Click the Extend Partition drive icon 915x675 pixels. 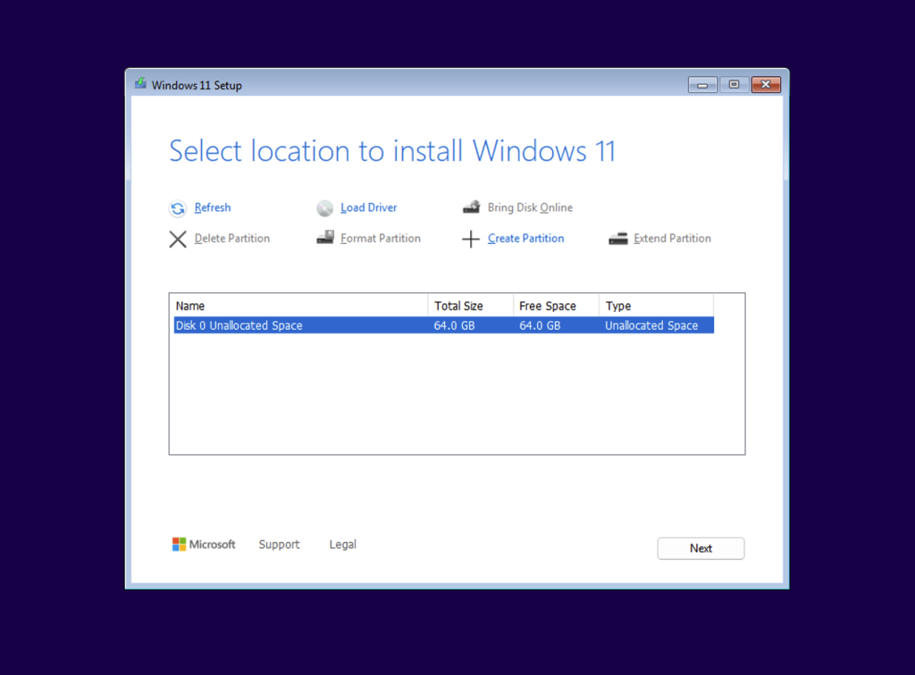click(617, 239)
